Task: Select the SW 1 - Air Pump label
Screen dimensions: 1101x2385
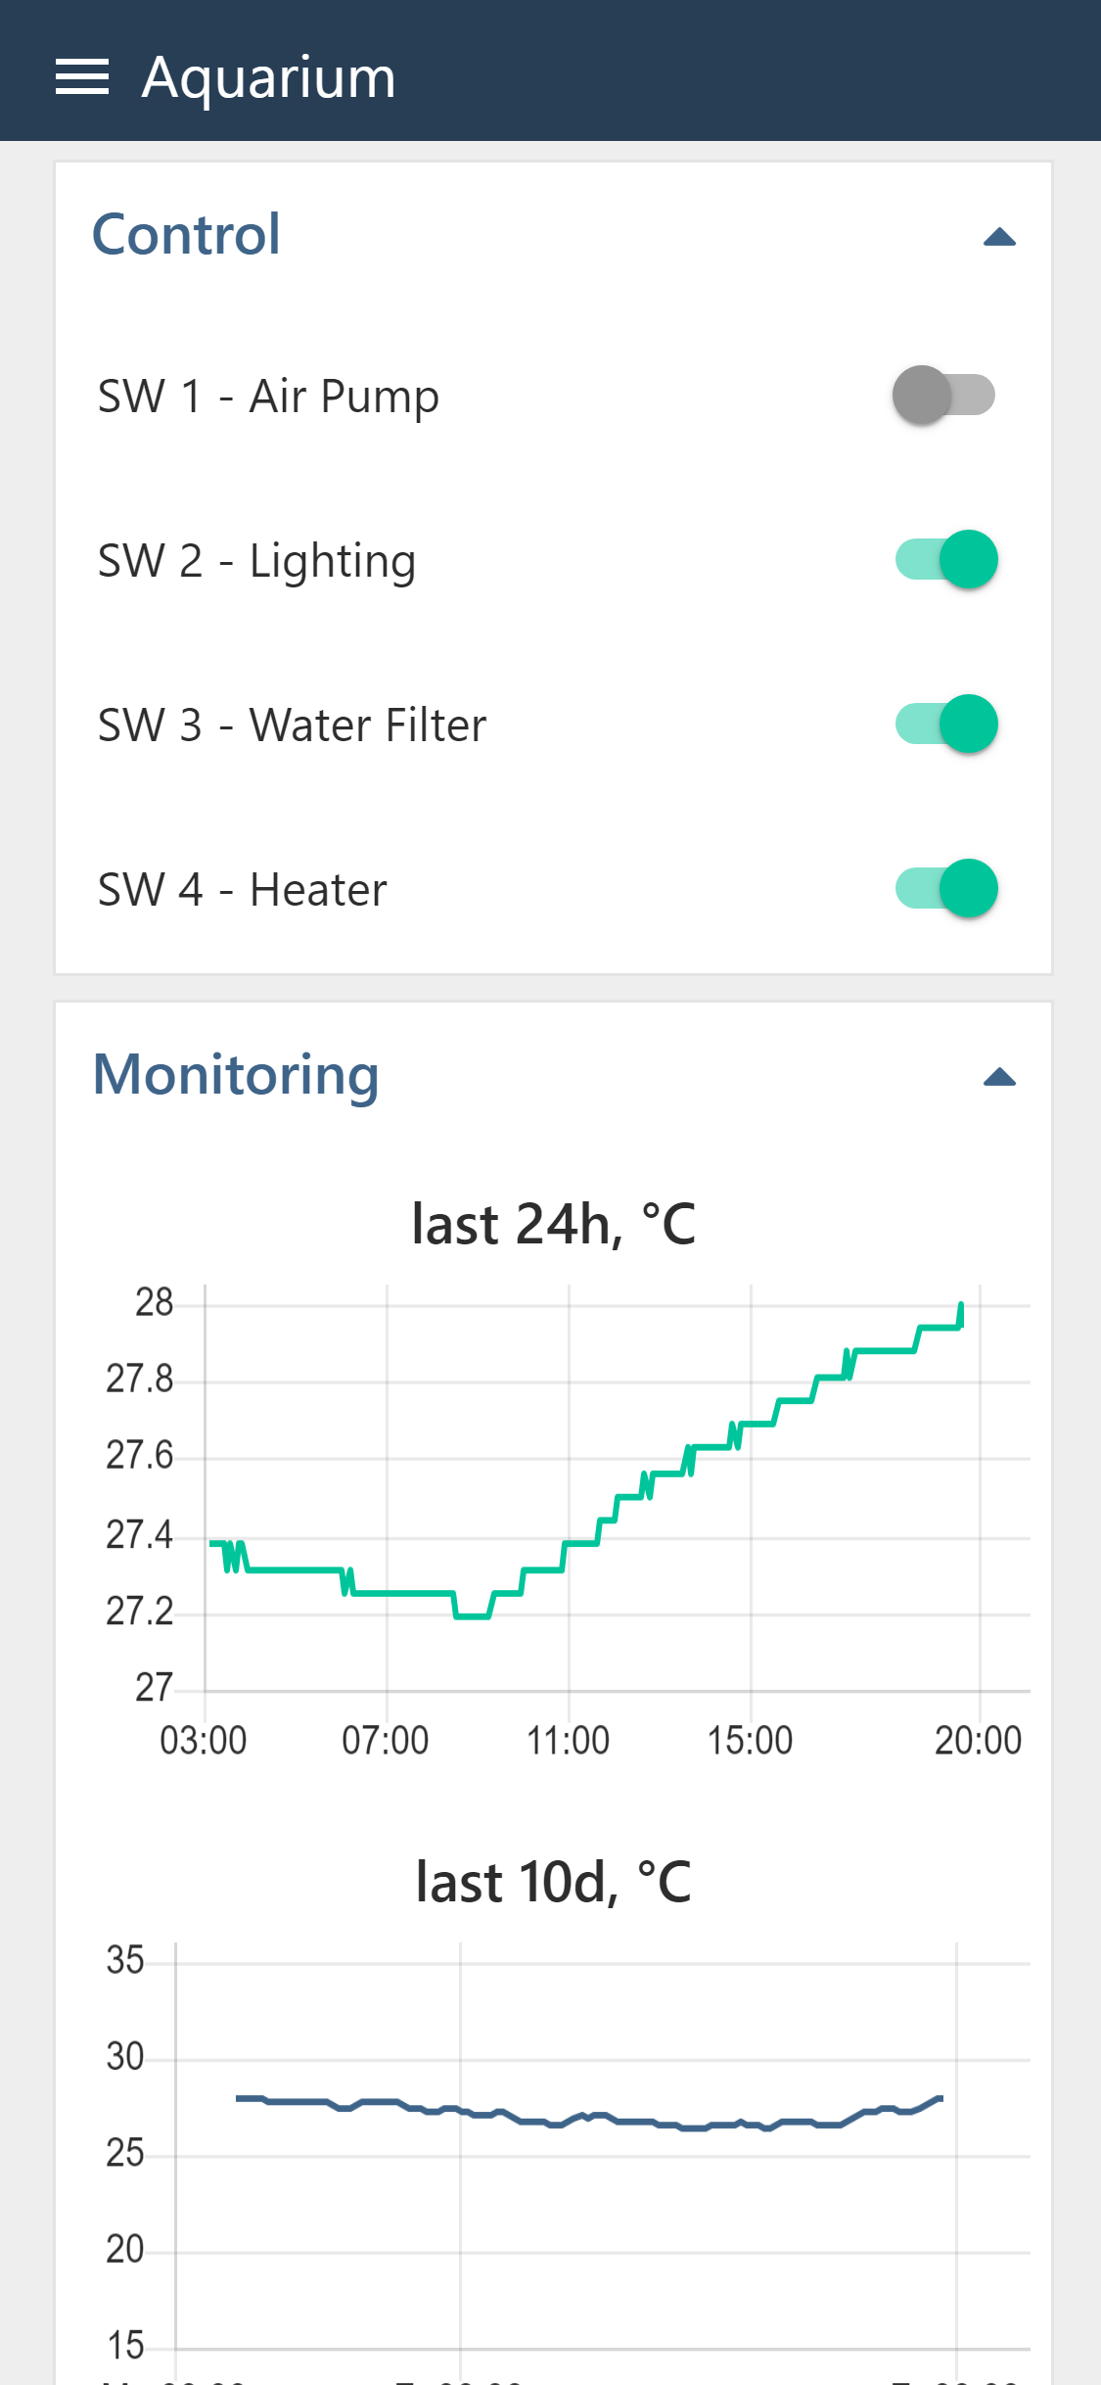Action: pyautogui.click(x=268, y=397)
